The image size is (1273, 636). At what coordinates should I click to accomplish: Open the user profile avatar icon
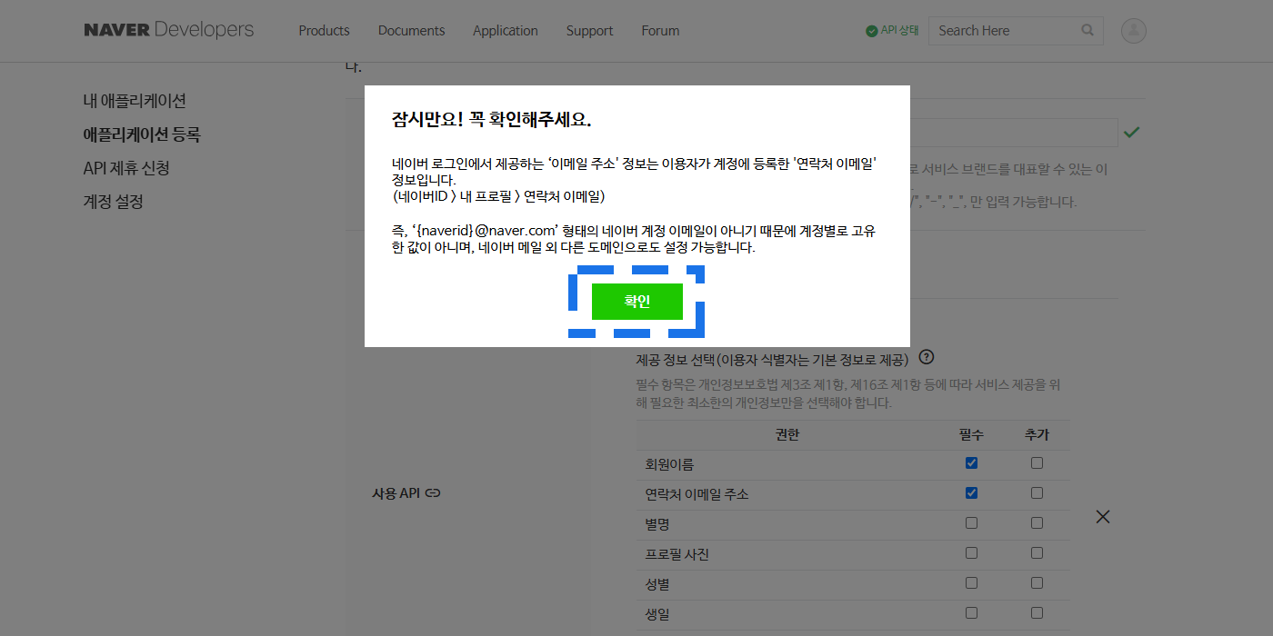click(x=1134, y=31)
